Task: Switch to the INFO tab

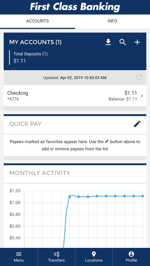Action: click(112, 21)
